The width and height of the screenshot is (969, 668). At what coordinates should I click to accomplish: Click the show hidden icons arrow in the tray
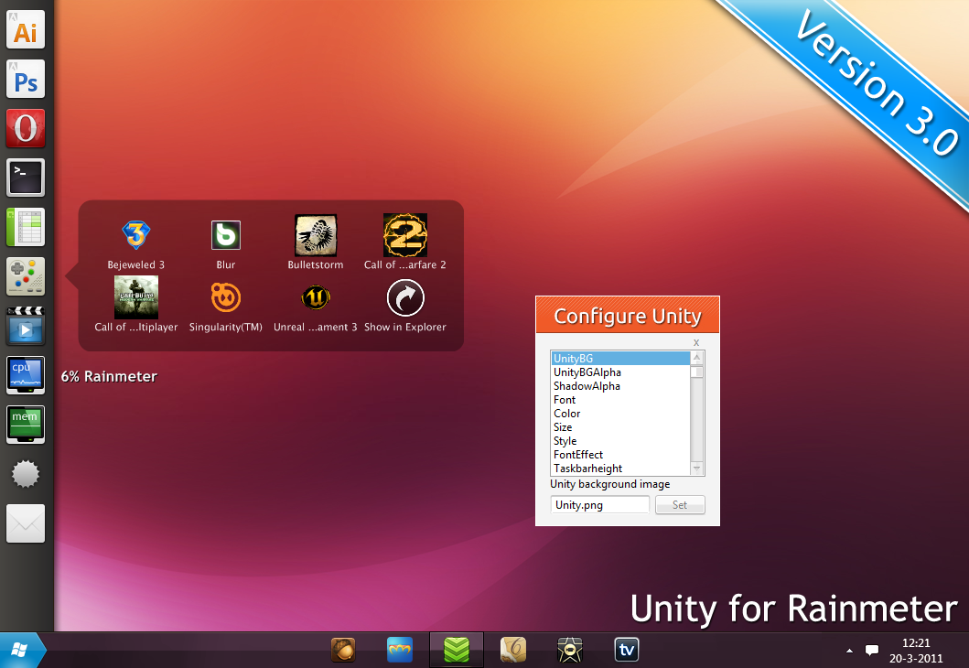tap(849, 650)
